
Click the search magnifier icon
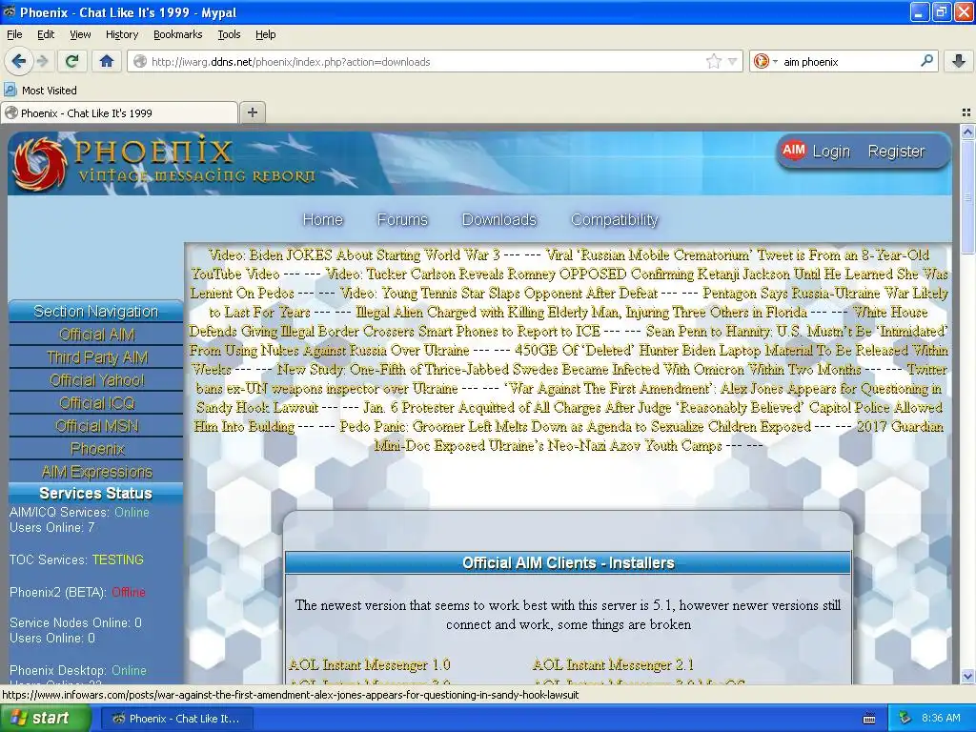coord(926,61)
